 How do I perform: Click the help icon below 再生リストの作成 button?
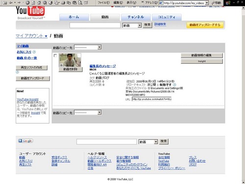click(x=17, y=72)
